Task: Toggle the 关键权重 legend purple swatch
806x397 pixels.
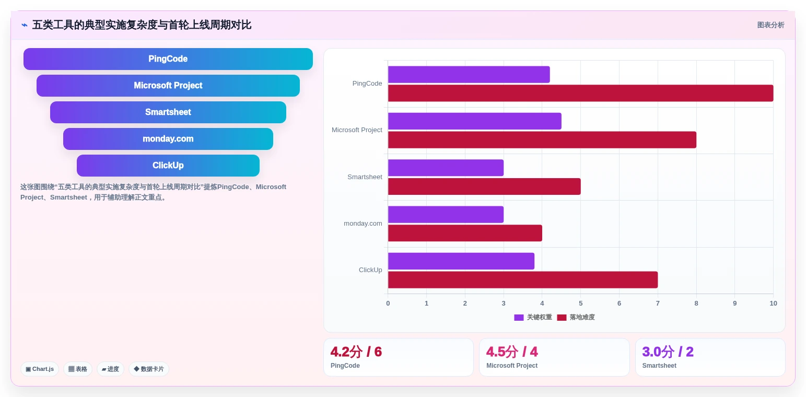Action: coord(519,318)
